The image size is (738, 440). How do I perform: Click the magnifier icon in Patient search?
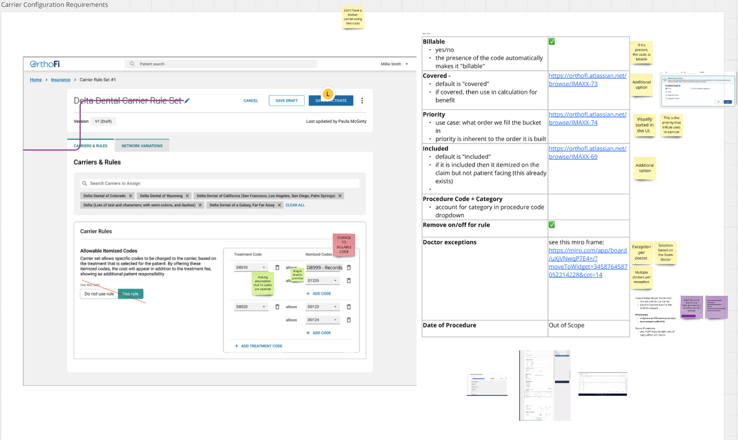pyautogui.click(x=132, y=64)
